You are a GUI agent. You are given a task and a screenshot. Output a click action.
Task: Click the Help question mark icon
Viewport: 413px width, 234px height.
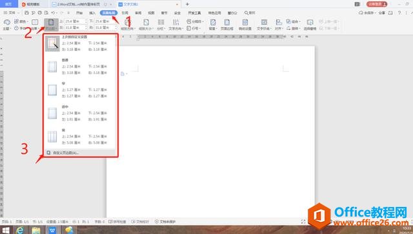(399, 13)
